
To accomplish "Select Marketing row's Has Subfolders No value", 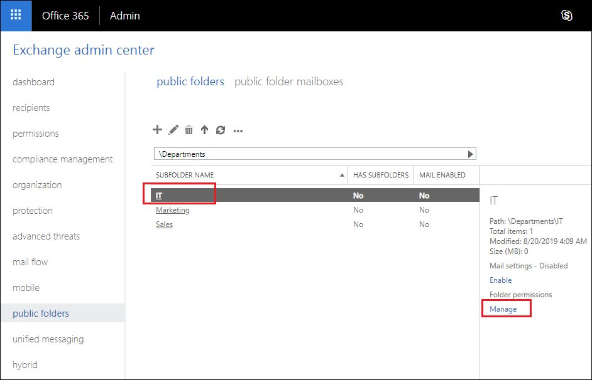I will pyautogui.click(x=358, y=210).
